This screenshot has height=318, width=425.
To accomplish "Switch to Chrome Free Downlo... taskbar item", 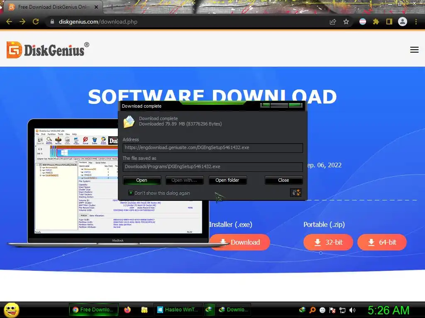I will [94, 310].
